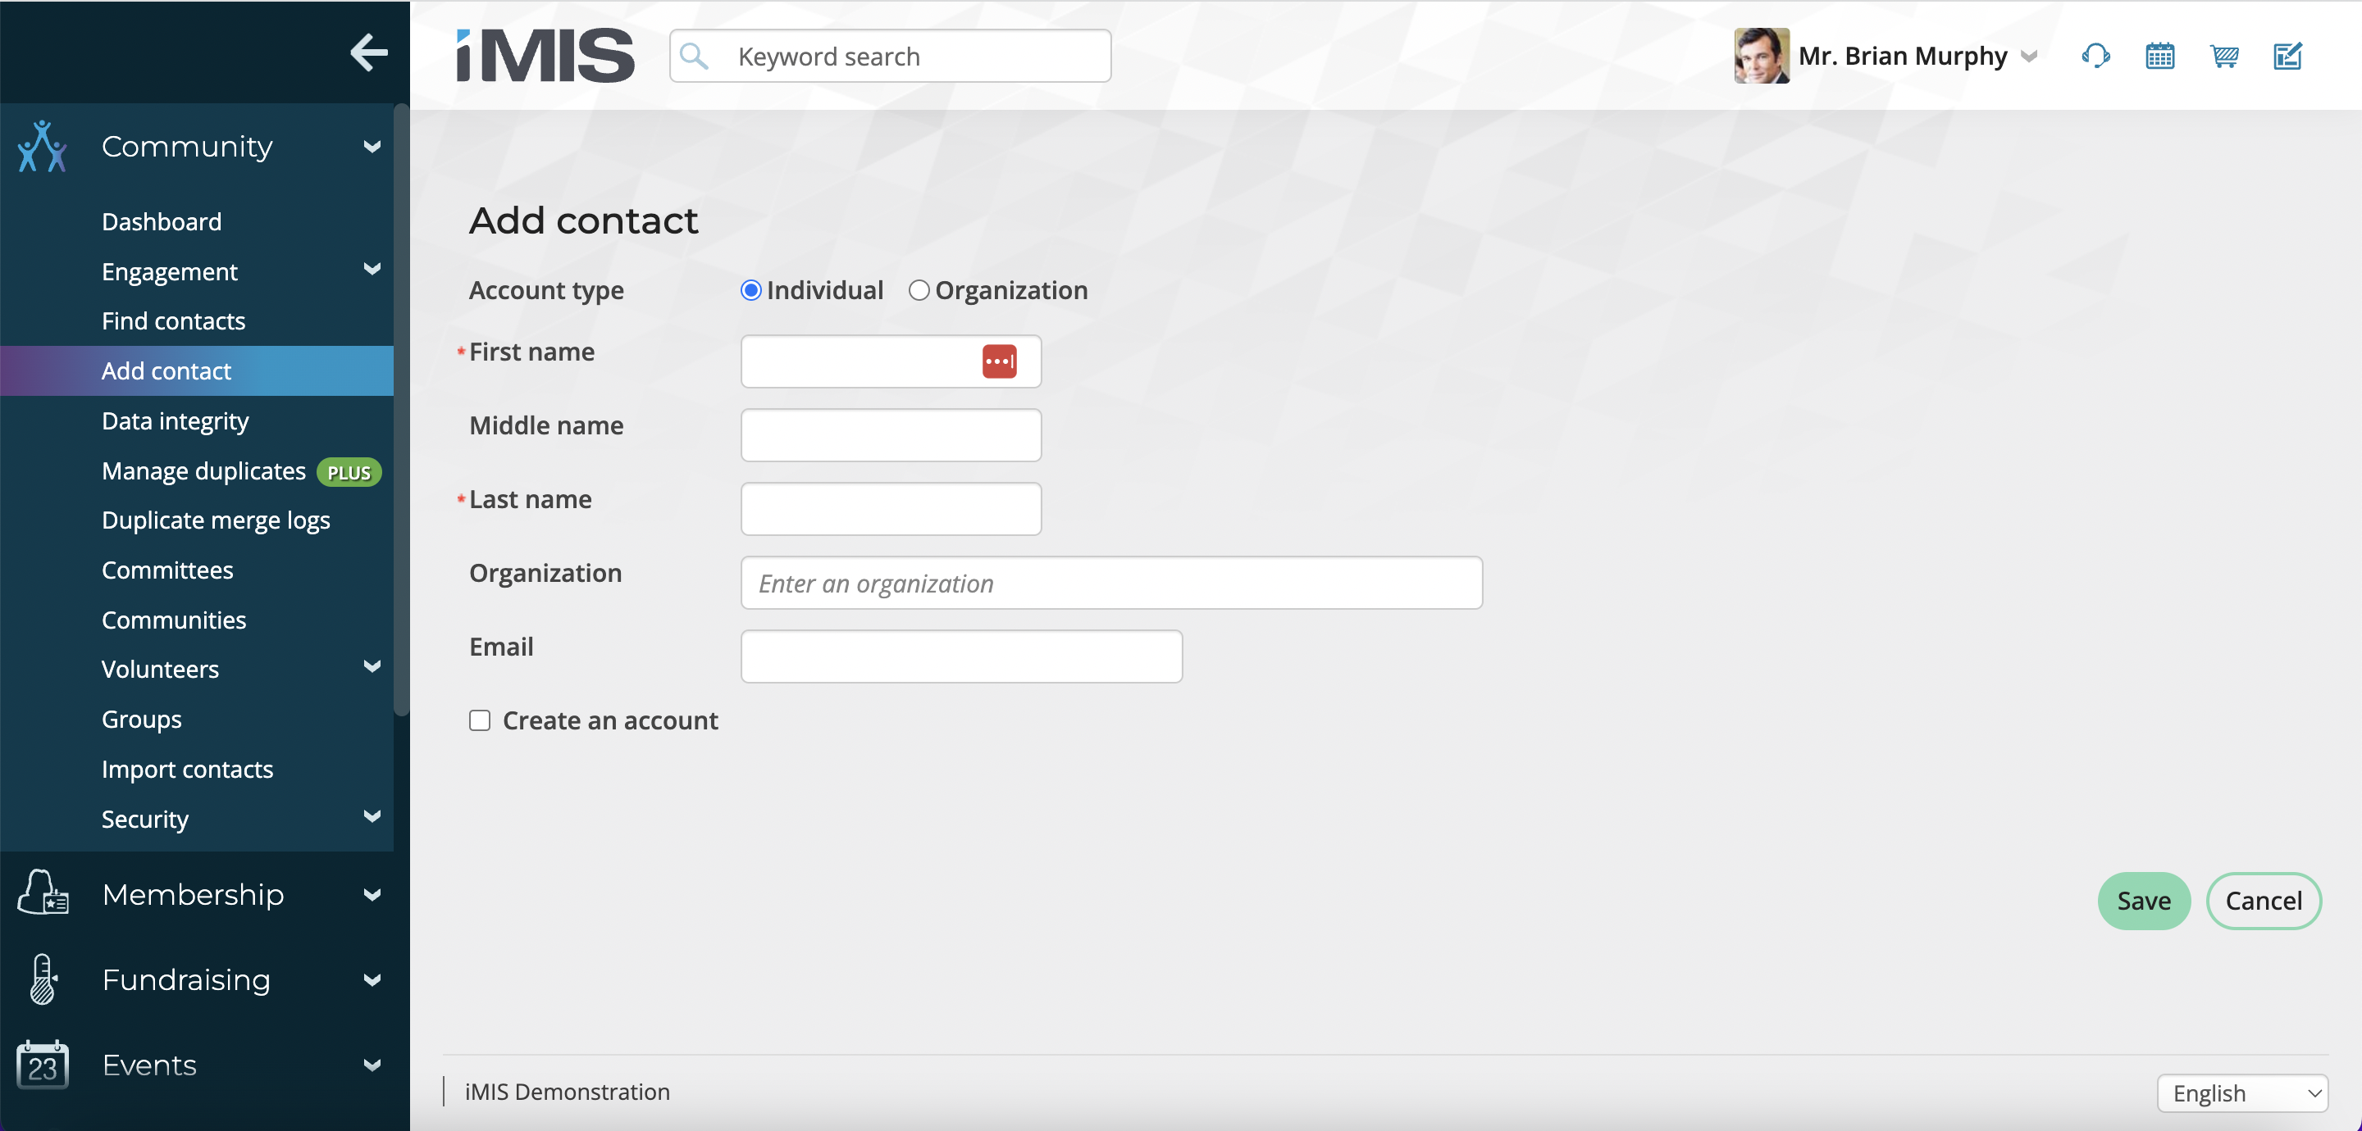The image size is (2362, 1131).
Task: Open the Events calendar icon
Action: tap(42, 1064)
